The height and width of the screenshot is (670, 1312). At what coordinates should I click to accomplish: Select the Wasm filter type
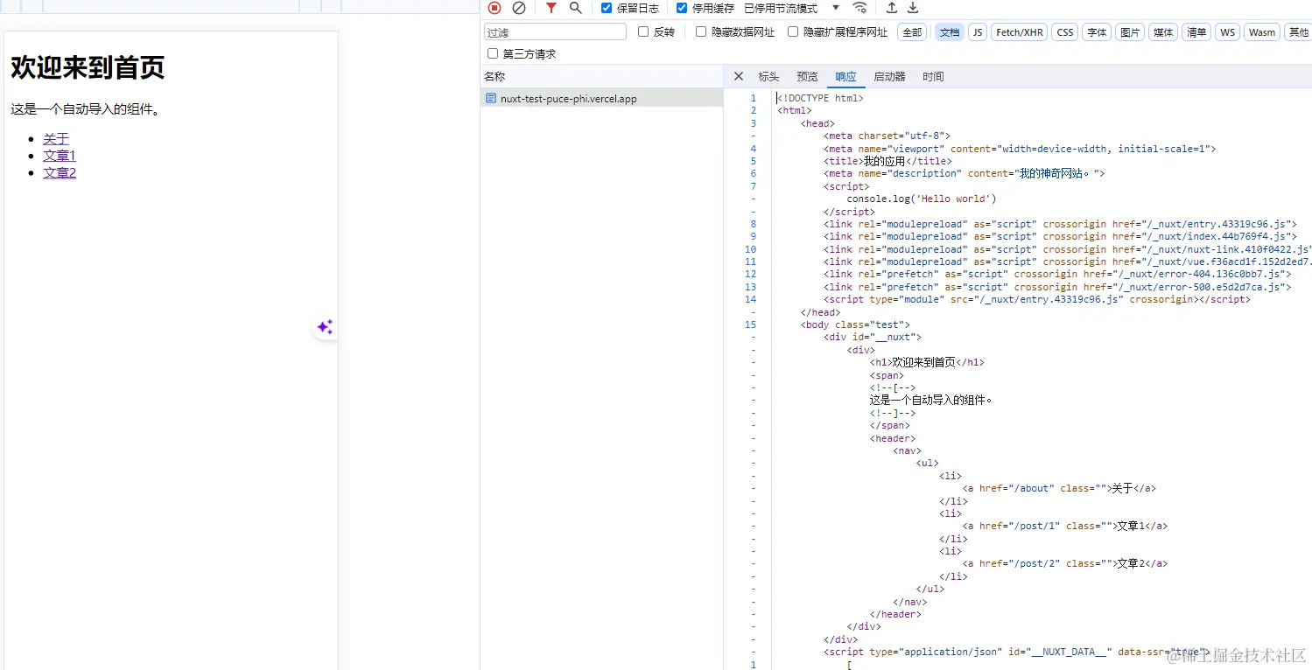click(1262, 32)
